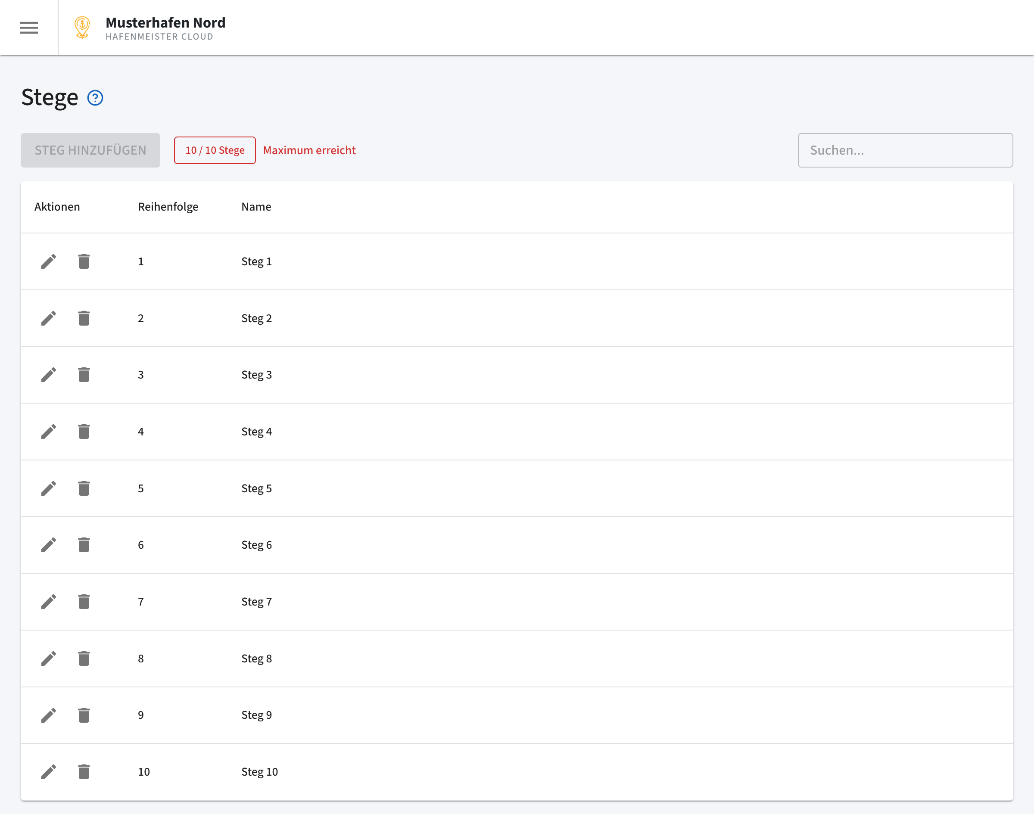1034x814 pixels.
Task: Click the anchor harbor logo
Action: coord(82,27)
